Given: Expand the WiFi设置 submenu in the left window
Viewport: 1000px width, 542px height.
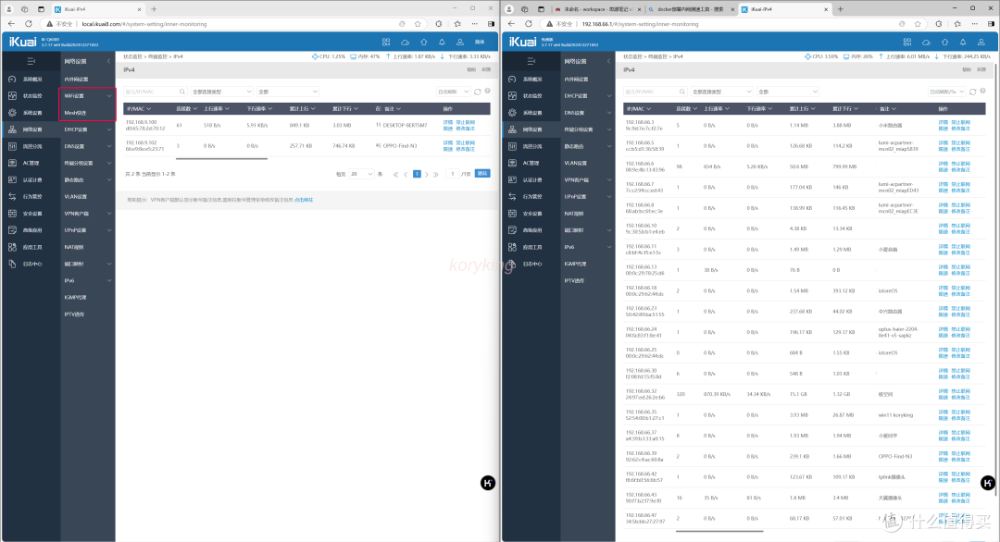Looking at the screenshot, I should point(87,95).
